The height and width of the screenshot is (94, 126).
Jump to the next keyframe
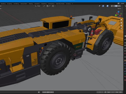(51, 92)
